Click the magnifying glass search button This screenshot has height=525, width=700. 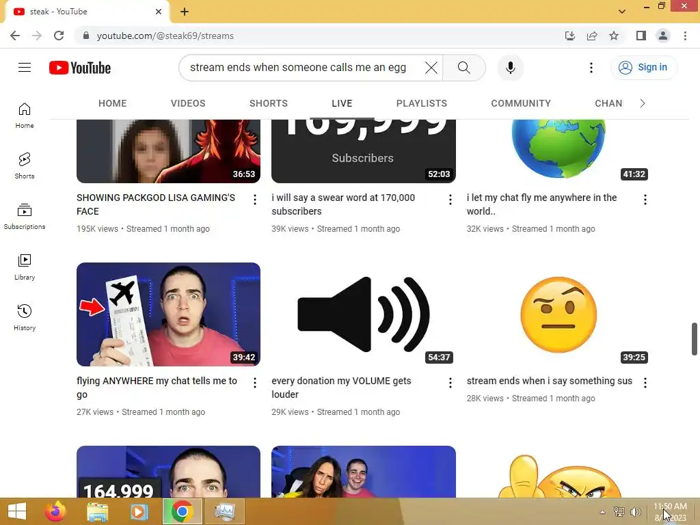[x=464, y=68]
